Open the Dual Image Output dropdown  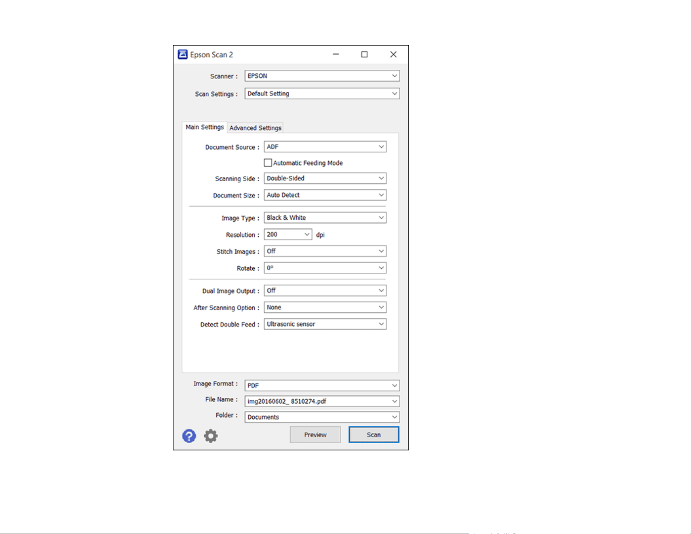pos(325,290)
